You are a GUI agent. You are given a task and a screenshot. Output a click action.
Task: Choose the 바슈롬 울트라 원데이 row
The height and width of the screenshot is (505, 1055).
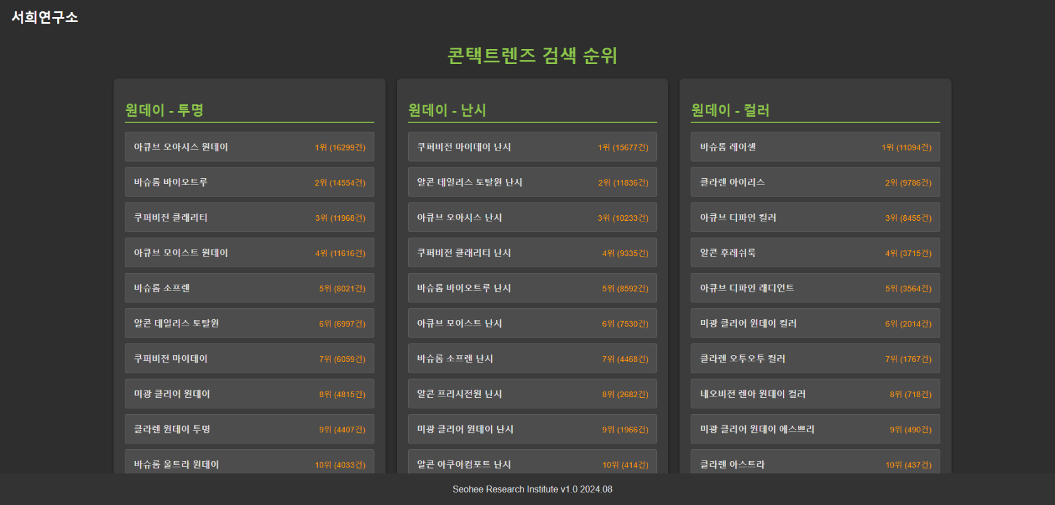249,462
